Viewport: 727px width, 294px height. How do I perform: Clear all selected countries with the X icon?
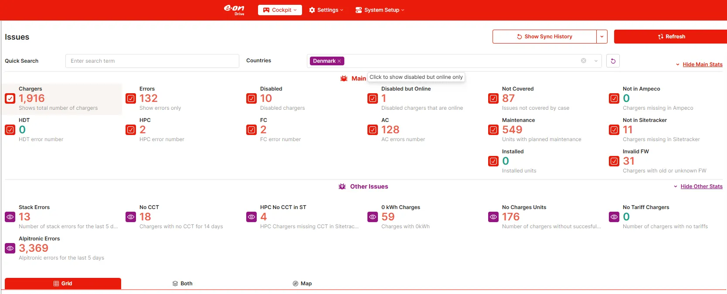coord(584,61)
